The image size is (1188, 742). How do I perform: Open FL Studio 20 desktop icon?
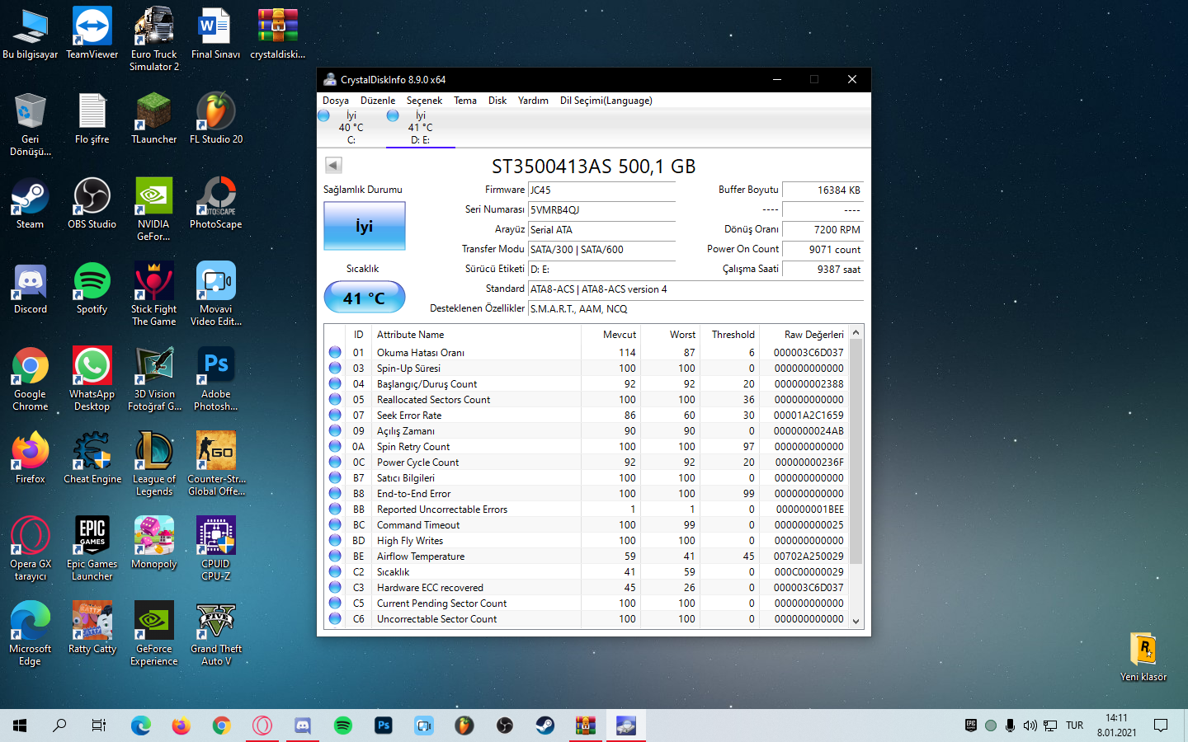216,120
